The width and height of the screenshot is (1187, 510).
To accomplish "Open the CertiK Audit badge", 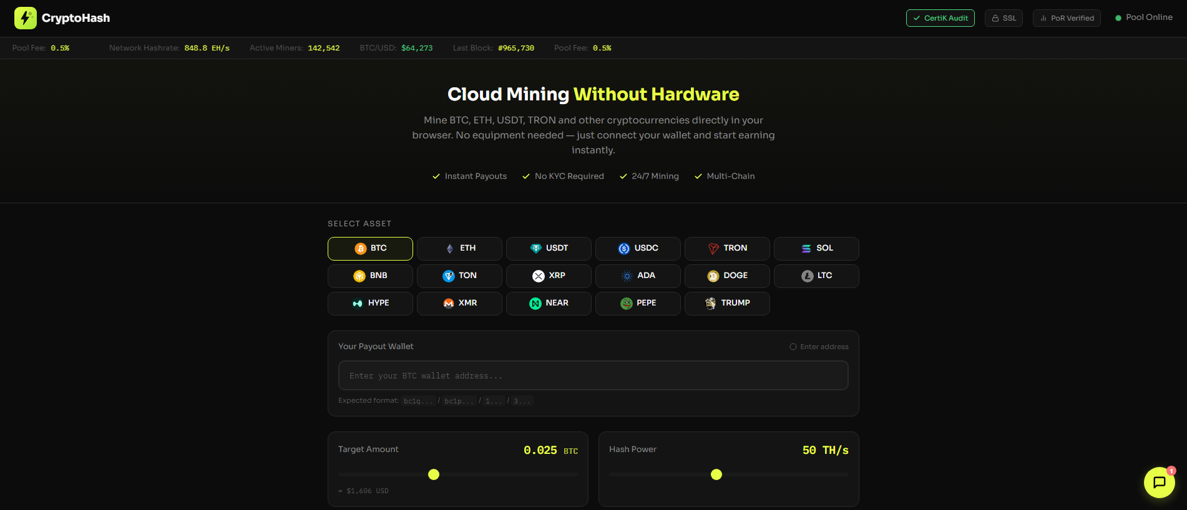I will [x=940, y=18].
